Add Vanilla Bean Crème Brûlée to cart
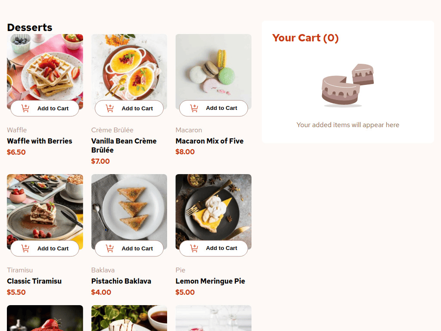441x331 pixels. point(129,108)
